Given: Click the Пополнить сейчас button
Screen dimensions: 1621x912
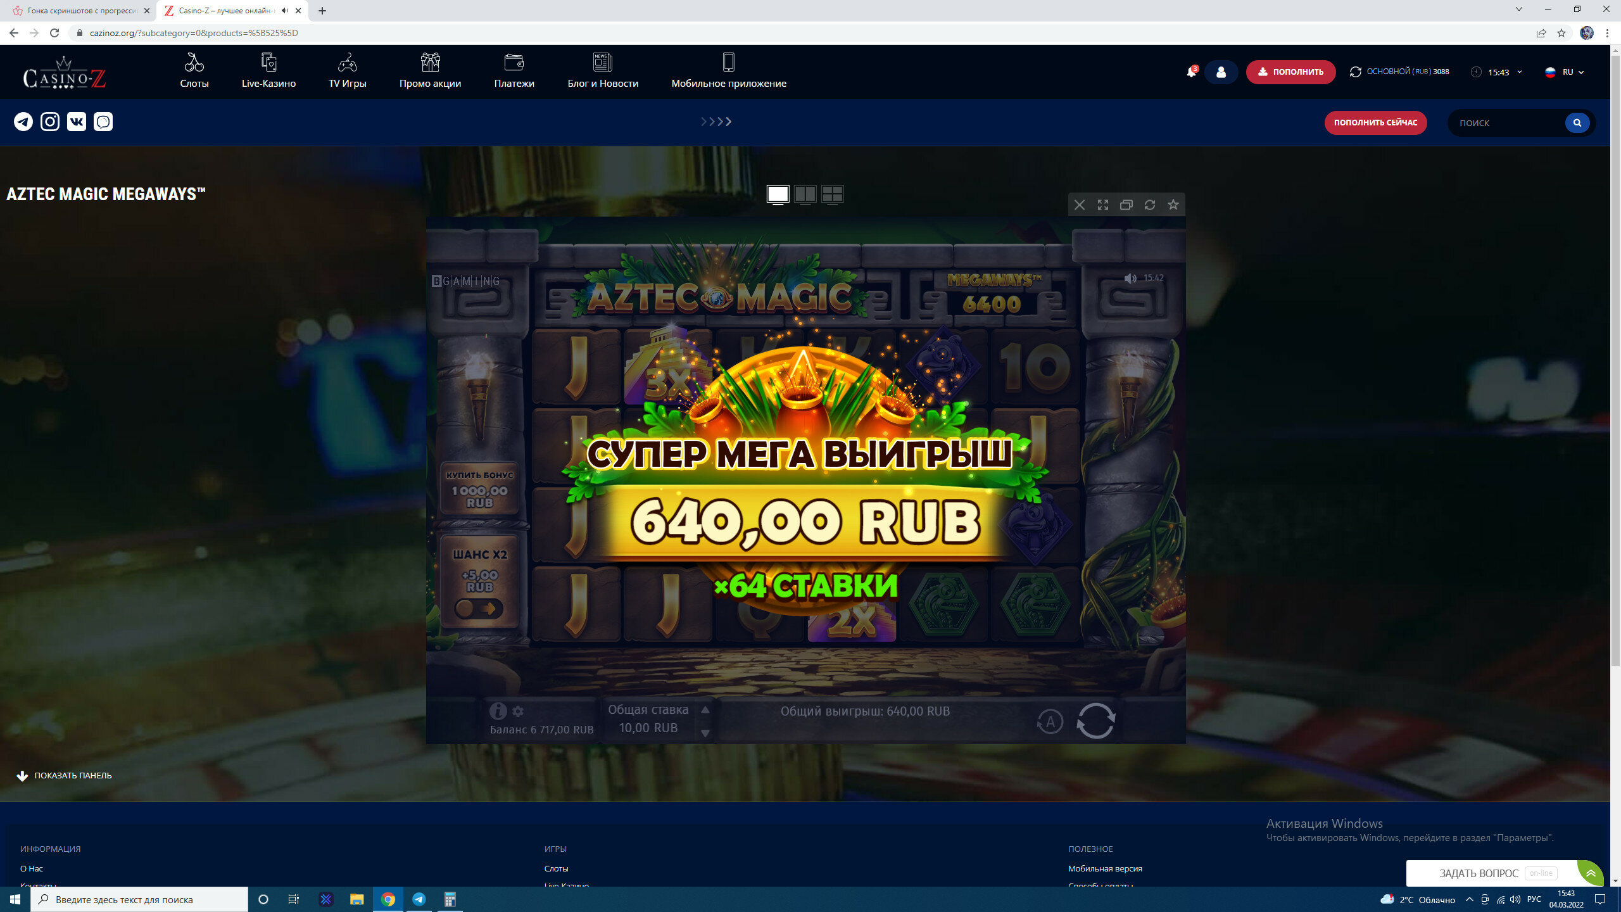Looking at the screenshot, I should 1375,122.
